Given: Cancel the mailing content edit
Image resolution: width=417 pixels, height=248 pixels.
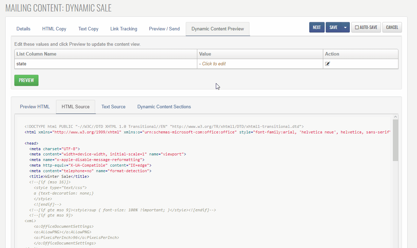Looking at the screenshot, I should pos(392,27).
